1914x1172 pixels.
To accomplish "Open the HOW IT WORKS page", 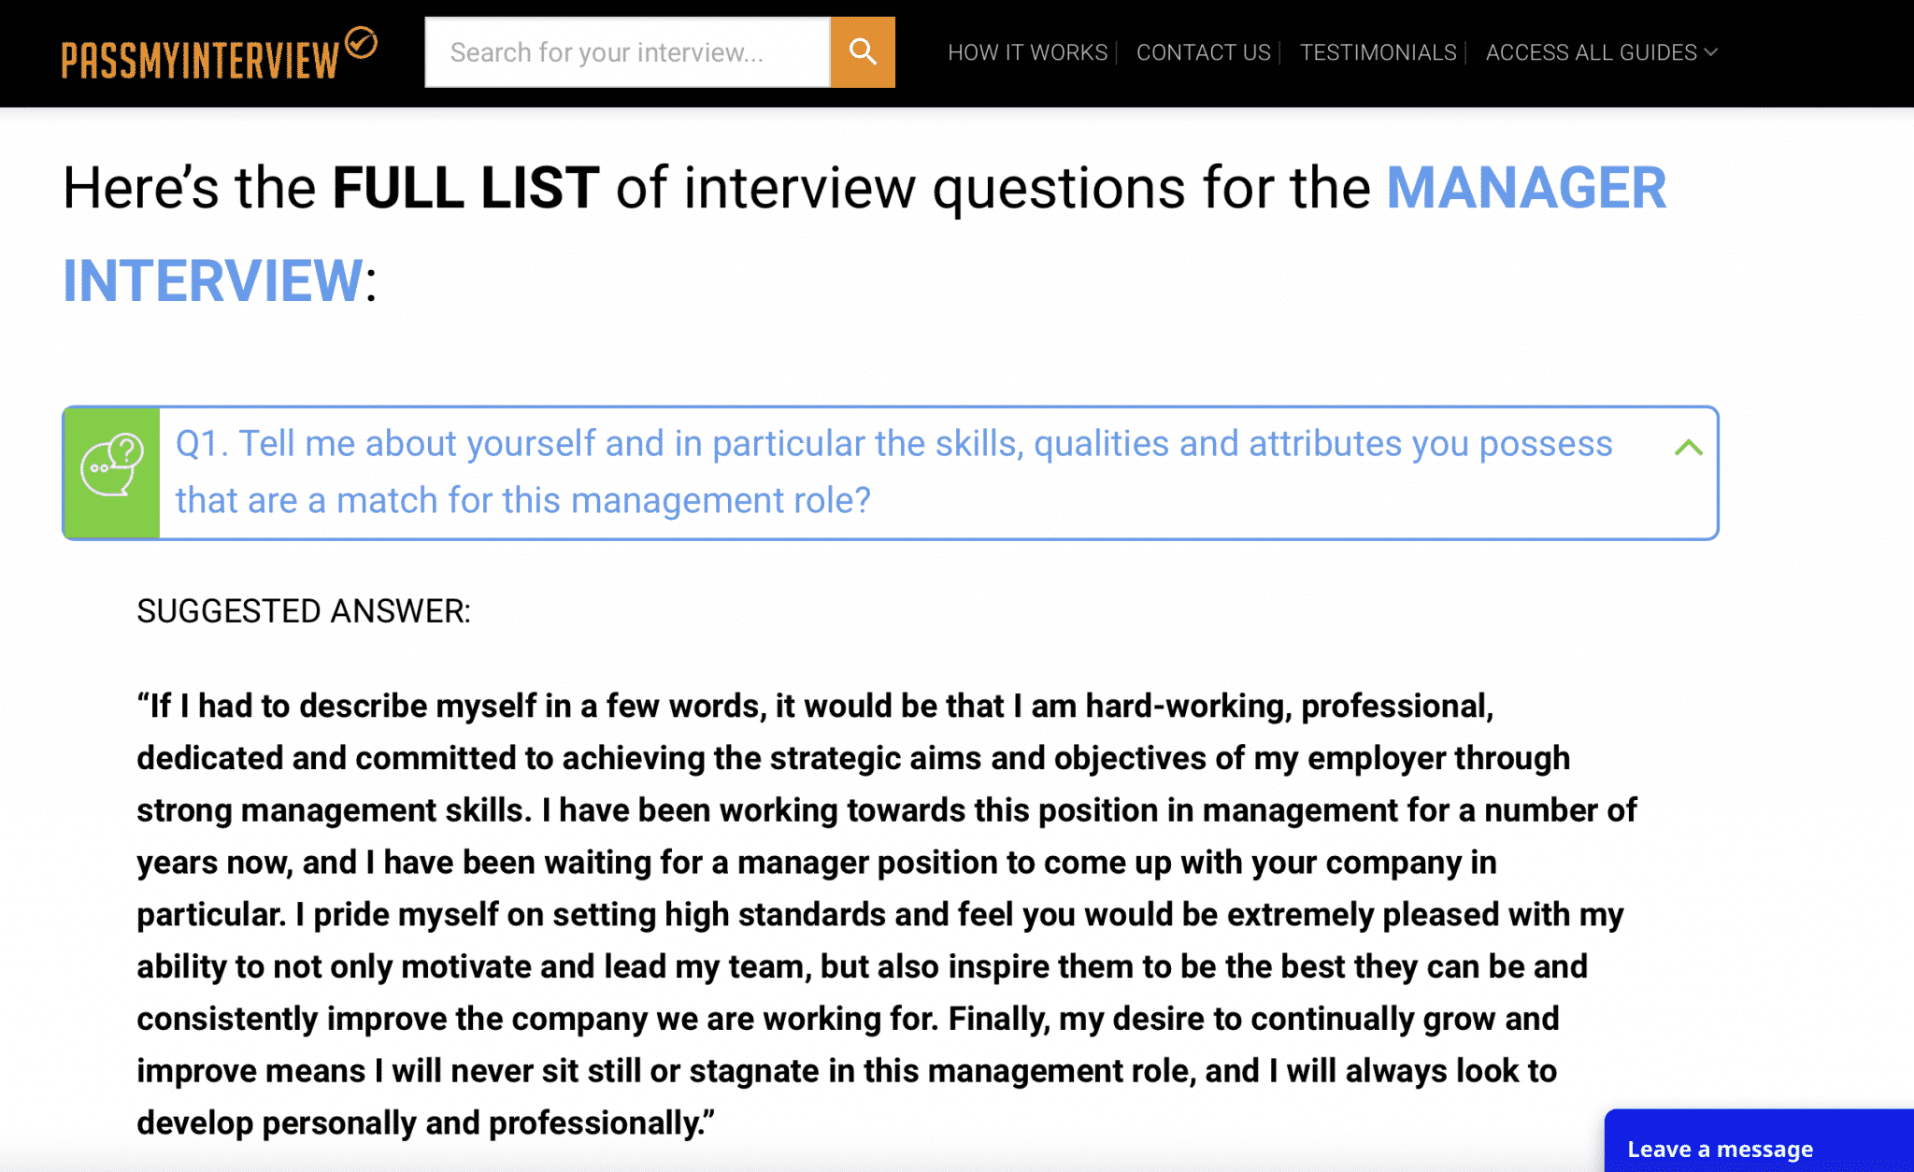I will click(1027, 52).
